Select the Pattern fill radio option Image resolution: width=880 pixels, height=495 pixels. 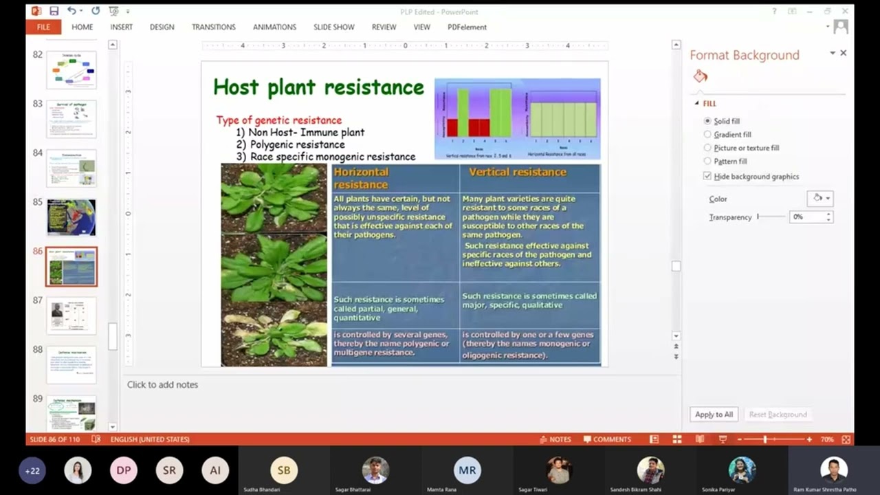[707, 161]
